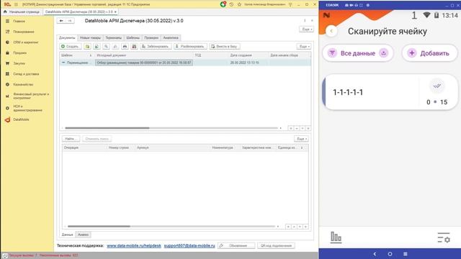Switch to Документы tab
The image size is (461, 259).
click(x=67, y=38)
